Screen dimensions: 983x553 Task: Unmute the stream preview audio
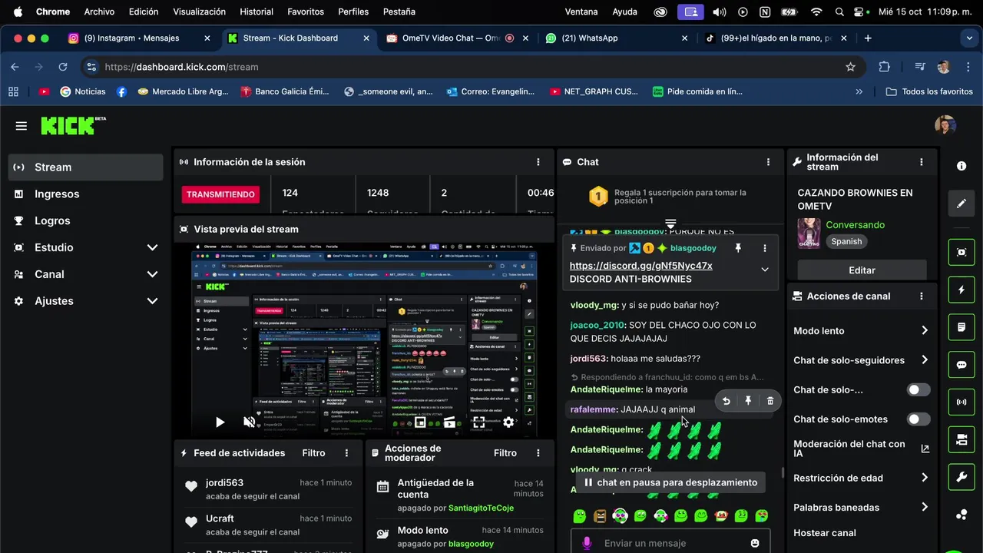(x=249, y=422)
